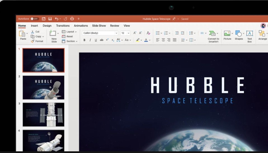
Task: Switch to the Slide Show tab
Action: (99, 26)
